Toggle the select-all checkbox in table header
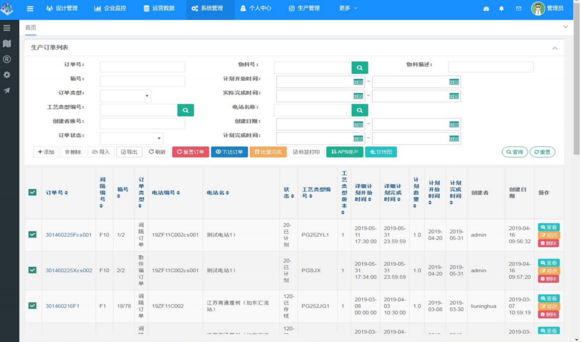The height and width of the screenshot is (342, 582). click(x=32, y=192)
